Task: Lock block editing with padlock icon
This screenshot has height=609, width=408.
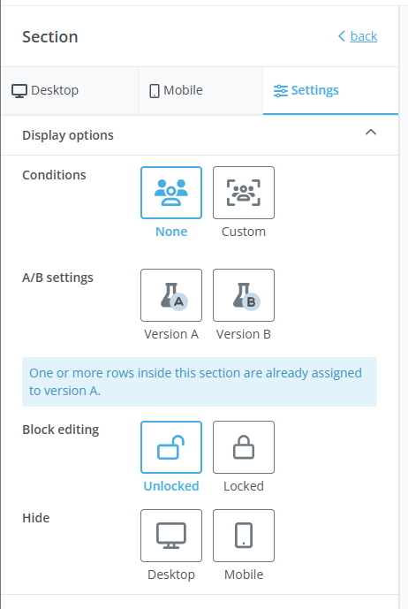Action: [x=244, y=447]
